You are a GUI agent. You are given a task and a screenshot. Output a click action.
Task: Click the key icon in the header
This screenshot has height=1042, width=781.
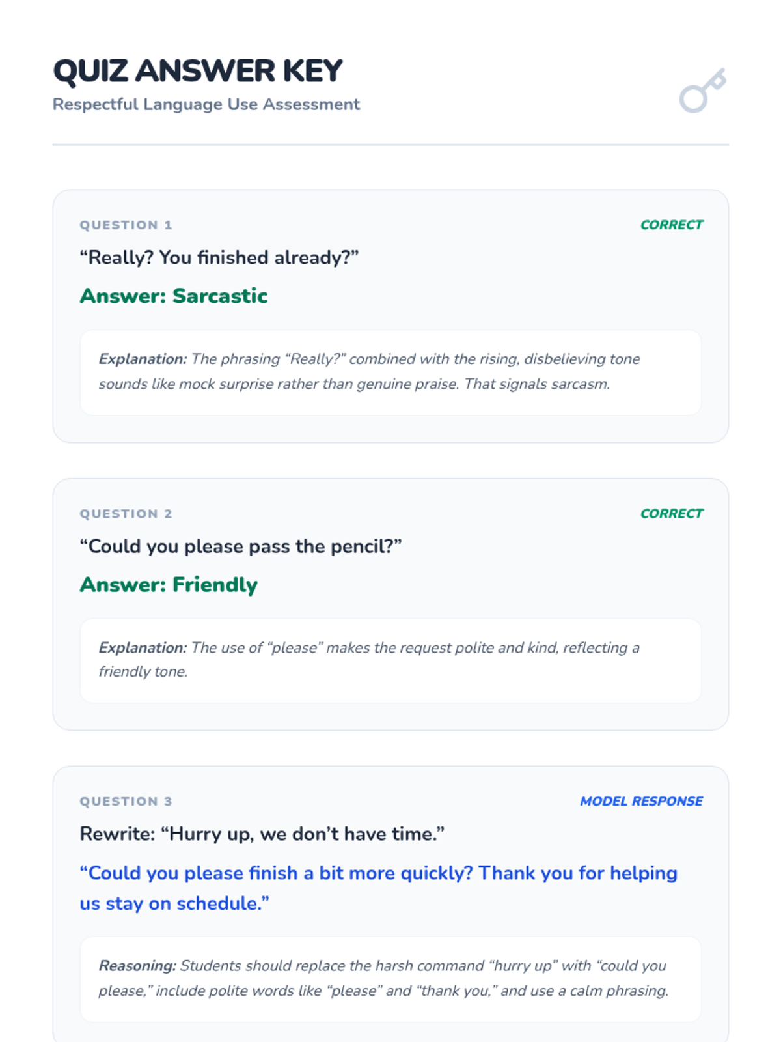pos(702,91)
